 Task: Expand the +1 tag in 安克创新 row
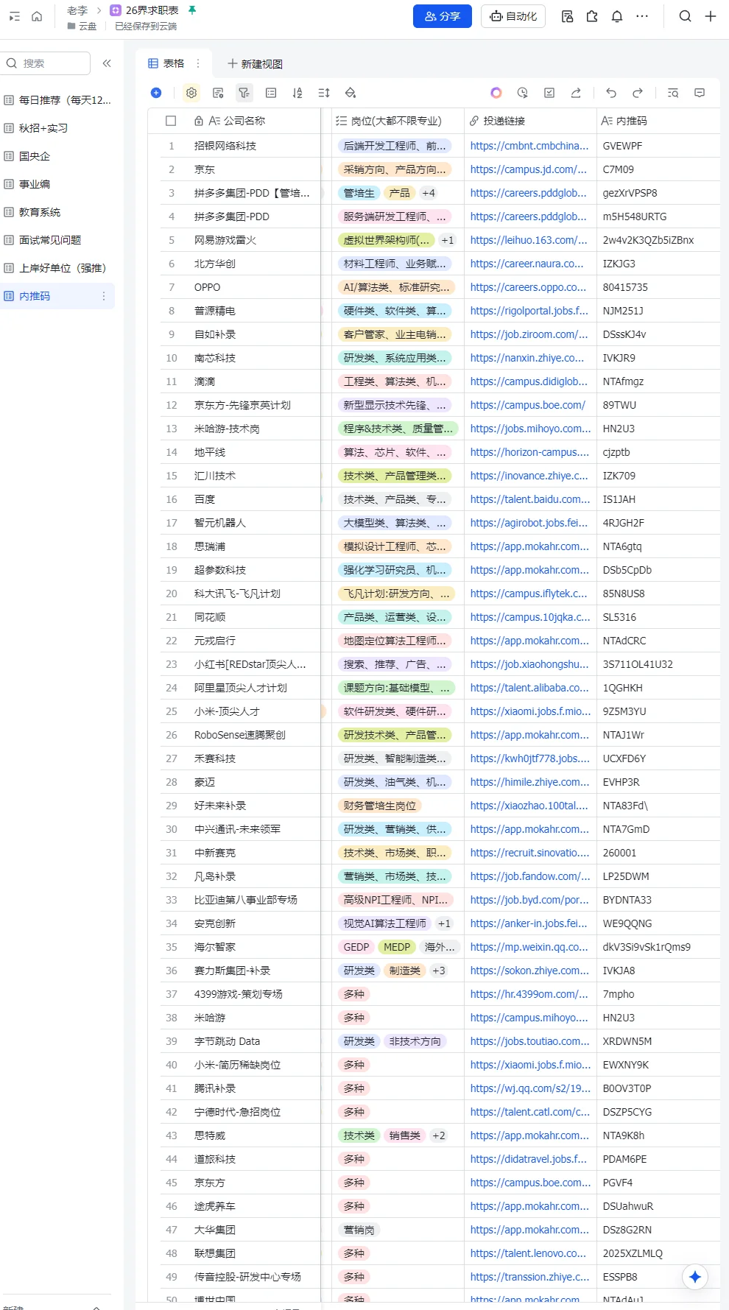444,923
